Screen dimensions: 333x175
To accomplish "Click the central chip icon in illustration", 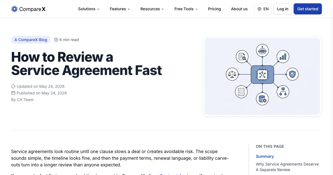I will (262, 74).
